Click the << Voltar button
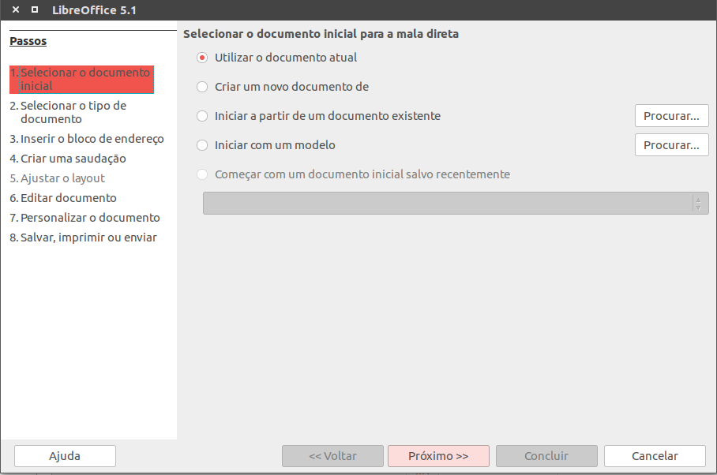This screenshot has width=717, height=475. pos(333,456)
